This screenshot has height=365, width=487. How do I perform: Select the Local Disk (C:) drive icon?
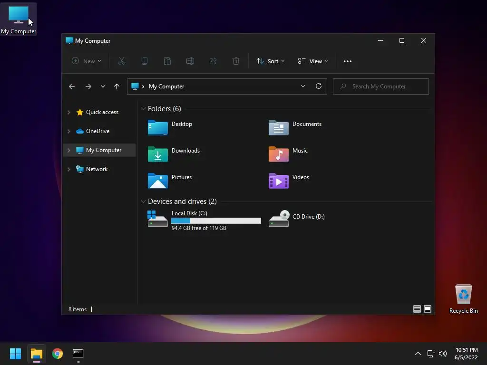(158, 219)
